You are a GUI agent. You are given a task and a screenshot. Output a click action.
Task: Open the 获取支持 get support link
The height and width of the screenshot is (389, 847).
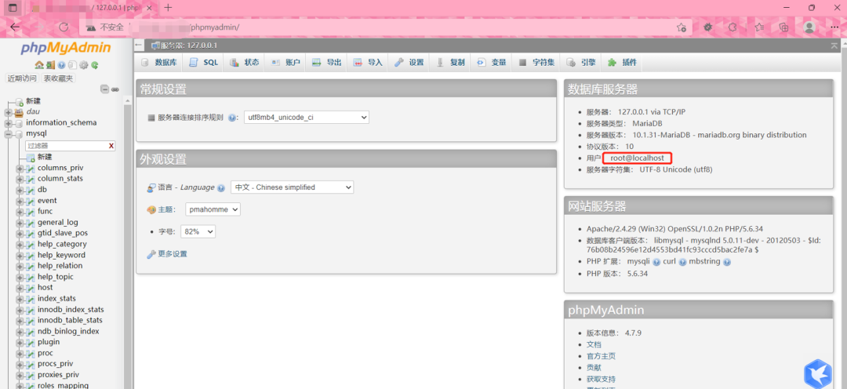pos(602,380)
